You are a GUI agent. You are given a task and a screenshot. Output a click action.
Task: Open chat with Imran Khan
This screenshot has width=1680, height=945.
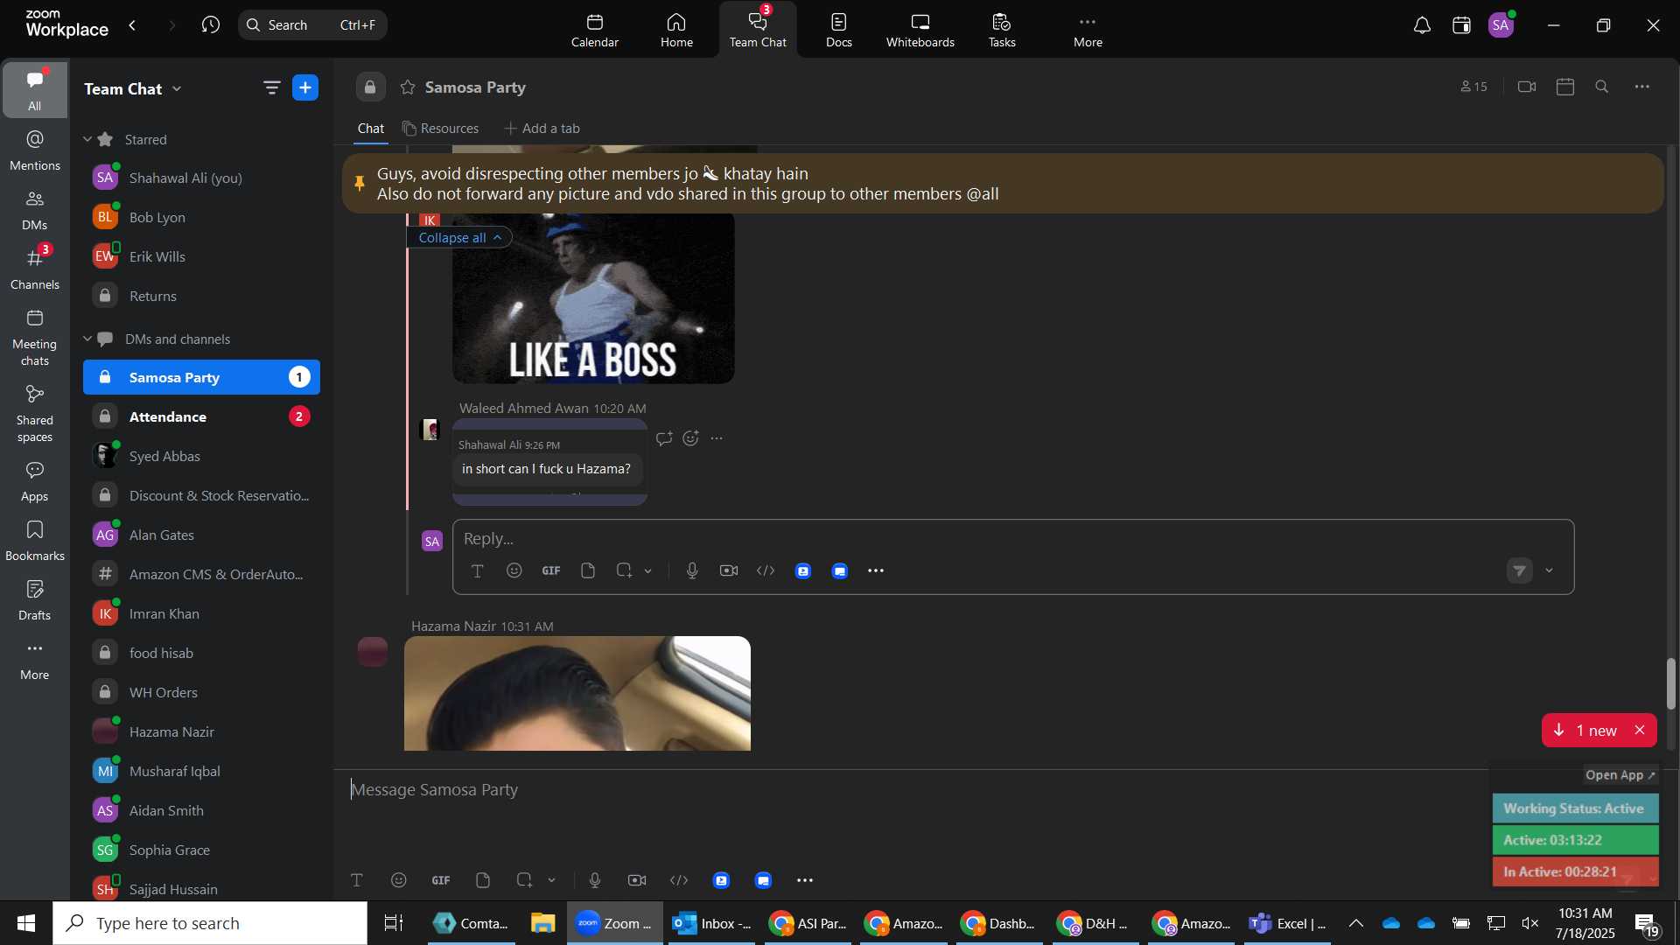(201, 614)
